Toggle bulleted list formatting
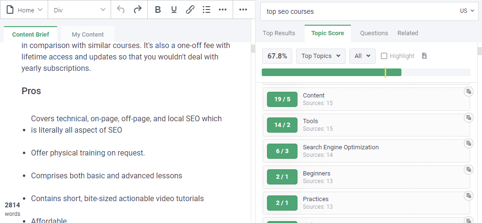 pos(206,10)
